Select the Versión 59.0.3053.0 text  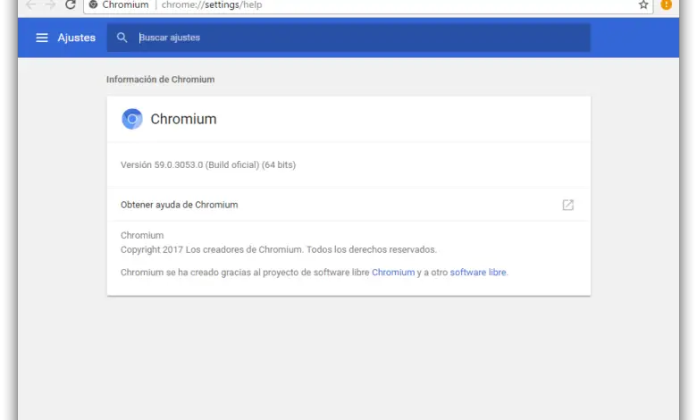[208, 165]
